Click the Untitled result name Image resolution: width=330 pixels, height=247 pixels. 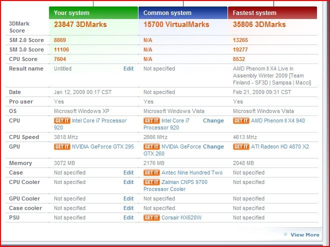point(62,68)
